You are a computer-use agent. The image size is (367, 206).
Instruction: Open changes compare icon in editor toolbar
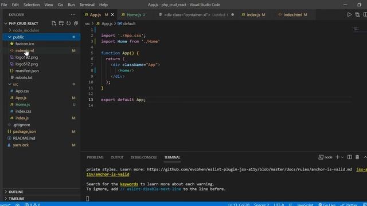[357, 15]
